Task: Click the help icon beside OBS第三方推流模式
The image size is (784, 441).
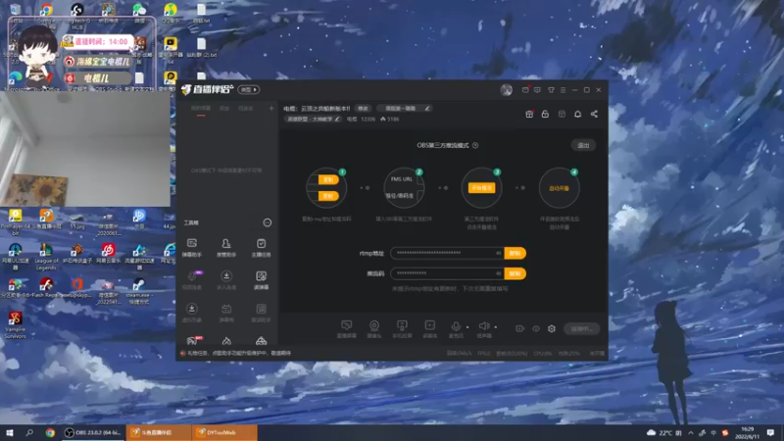Action: point(475,145)
